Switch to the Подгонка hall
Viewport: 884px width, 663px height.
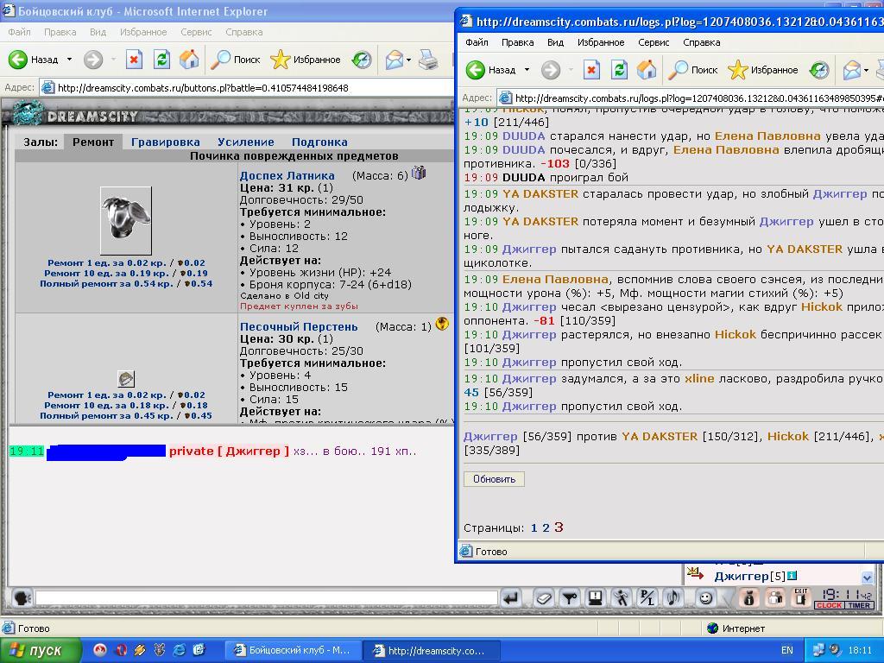click(x=319, y=142)
